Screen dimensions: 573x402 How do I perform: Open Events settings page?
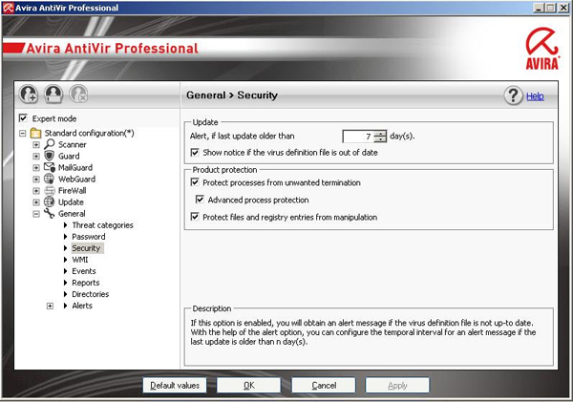[x=84, y=271]
